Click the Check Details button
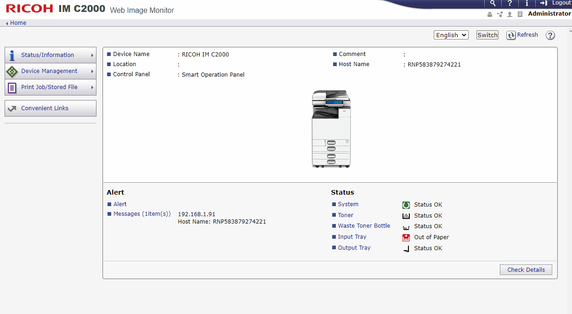The height and width of the screenshot is (314, 572). (x=526, y=269)
